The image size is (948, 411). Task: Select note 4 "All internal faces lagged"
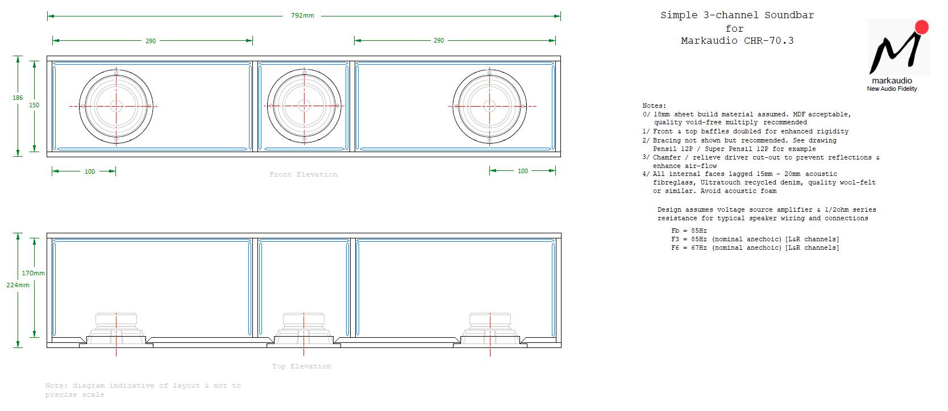coord(759,182)
